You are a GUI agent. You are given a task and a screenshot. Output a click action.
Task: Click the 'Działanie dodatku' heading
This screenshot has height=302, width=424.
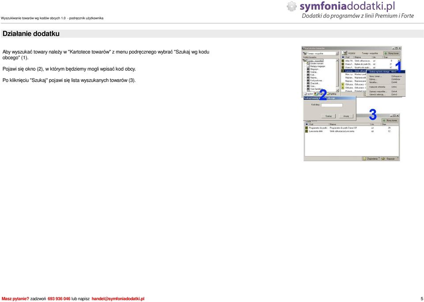[31, 34]
